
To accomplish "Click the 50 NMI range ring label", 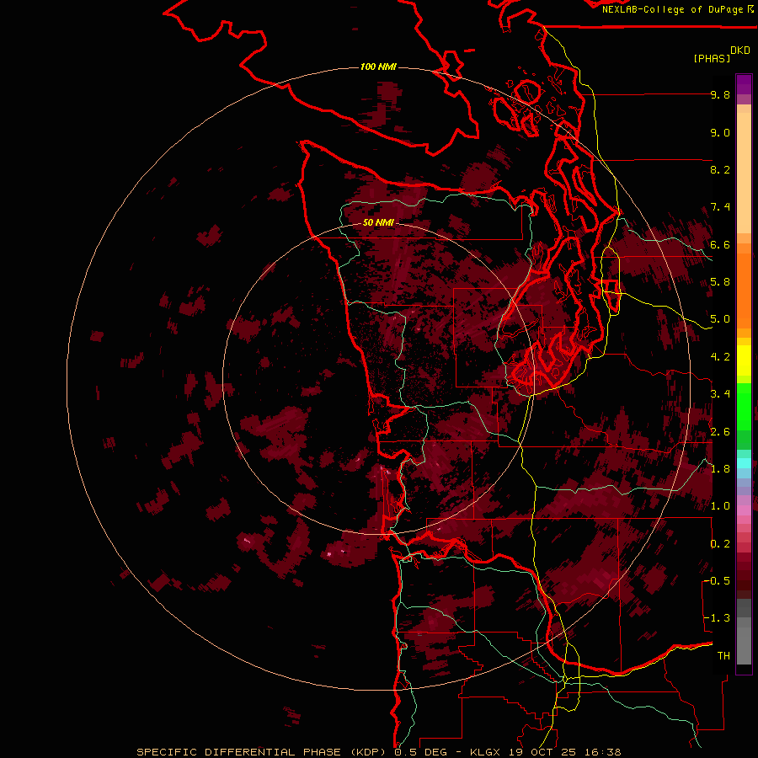I will tap(378, 222).
